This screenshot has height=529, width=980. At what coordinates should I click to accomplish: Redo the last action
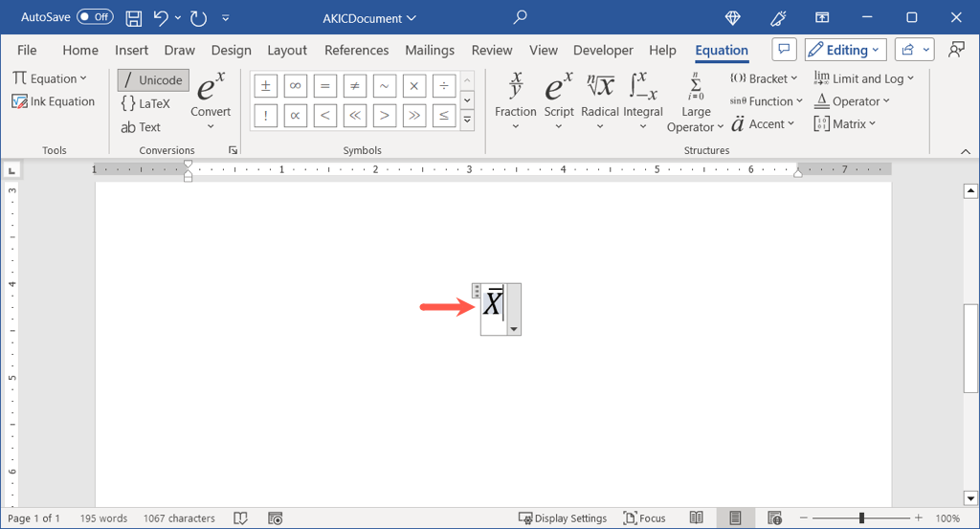[198, 19]
